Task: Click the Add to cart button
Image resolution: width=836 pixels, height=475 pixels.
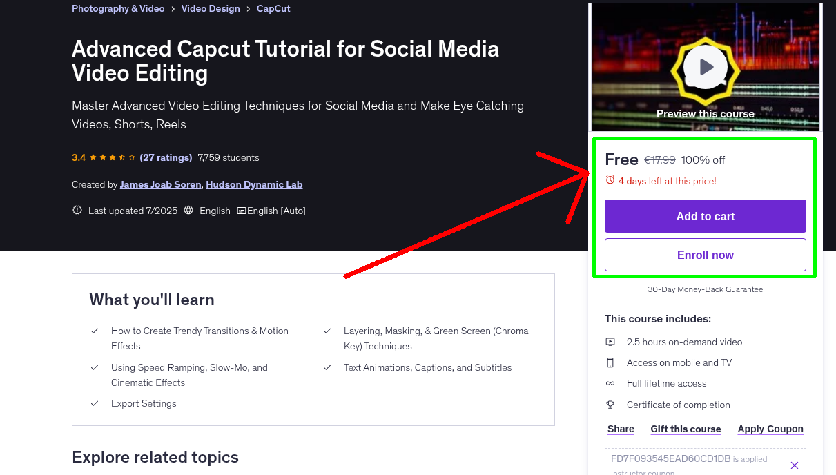Action: click(x=705, y=216)
